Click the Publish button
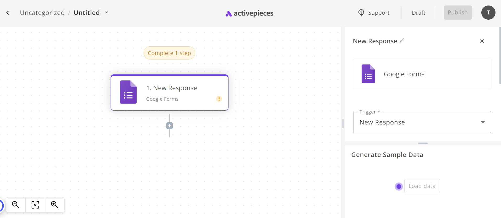 [x=458, y=13]
